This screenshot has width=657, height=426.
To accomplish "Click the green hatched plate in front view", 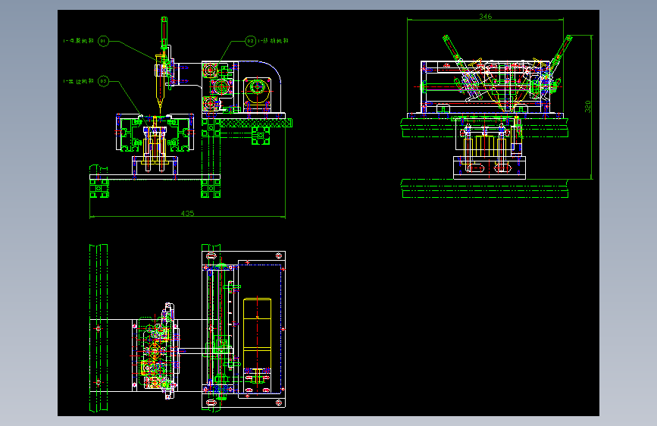I will pos(255,123).
